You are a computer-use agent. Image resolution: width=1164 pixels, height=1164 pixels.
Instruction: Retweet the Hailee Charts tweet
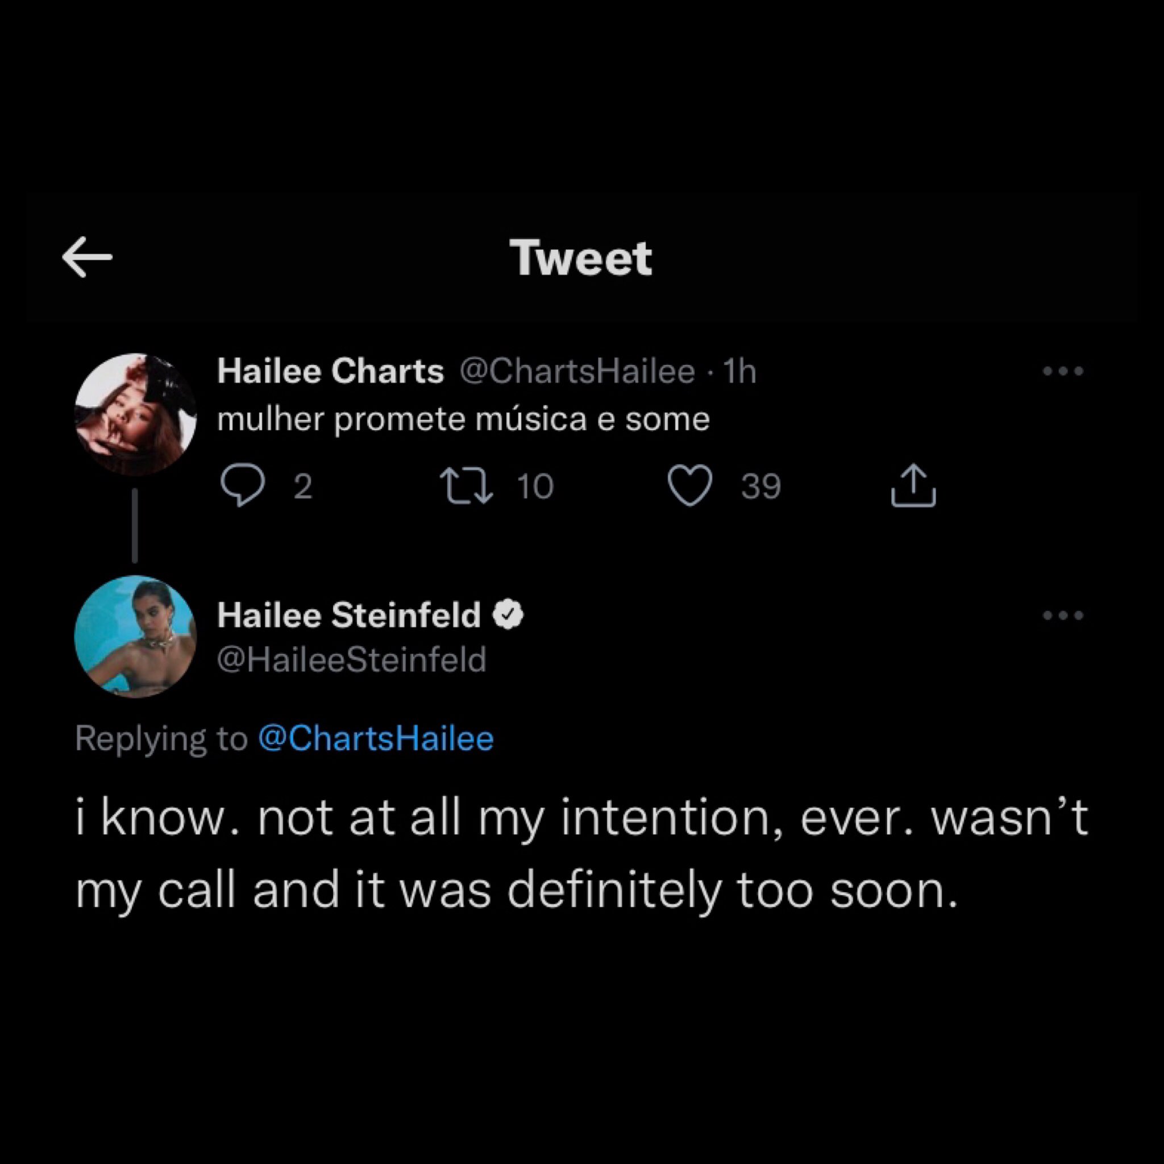click(x=466, y=486)
